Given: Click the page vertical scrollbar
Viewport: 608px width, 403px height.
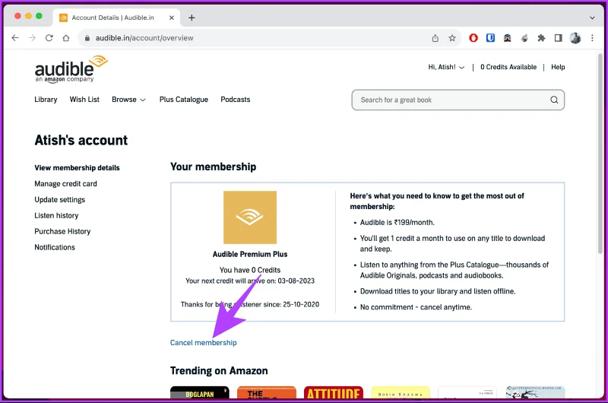Looking at the screenshot, I should (x=600, y=154).
